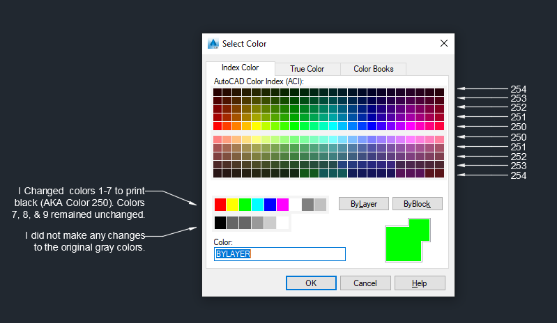Select the dark gray color 8 swatch
Screen dimensions: 557x323
(x=307, y=205)
